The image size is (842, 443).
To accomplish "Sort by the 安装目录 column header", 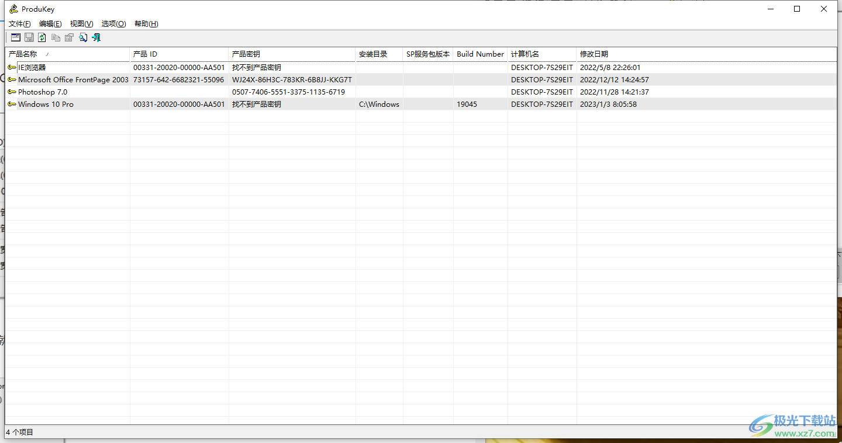I will pyautogui.click(x=379, y=54).
